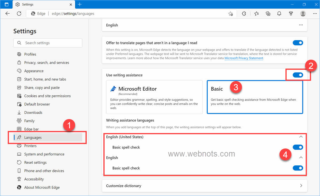The height and width of the screenshot is (196, 320).
Task: Open Customize dictionary arrow
Action: (301, 186)
